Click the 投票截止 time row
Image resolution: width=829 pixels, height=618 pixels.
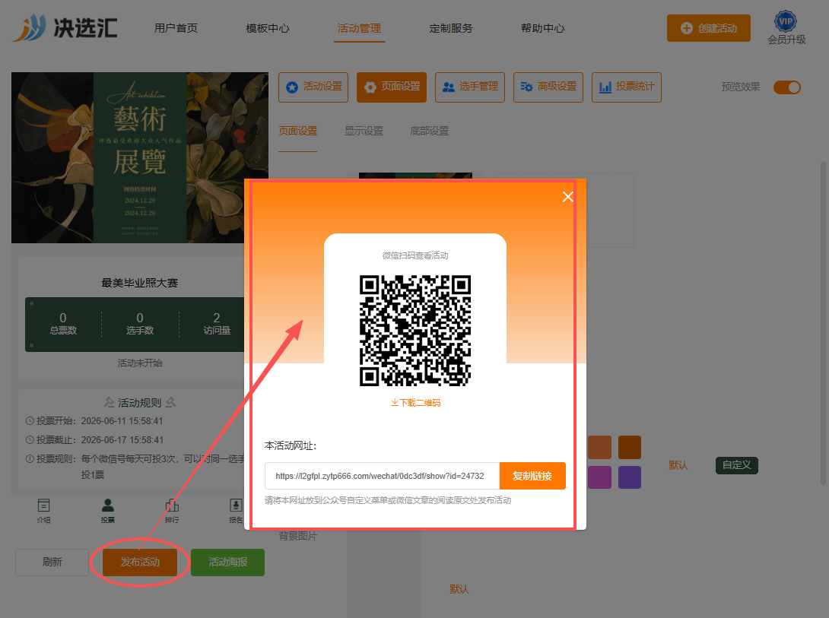point(94,439)
